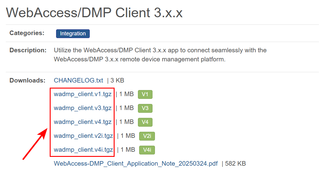Click the Integration category badge

pos(73,34)
